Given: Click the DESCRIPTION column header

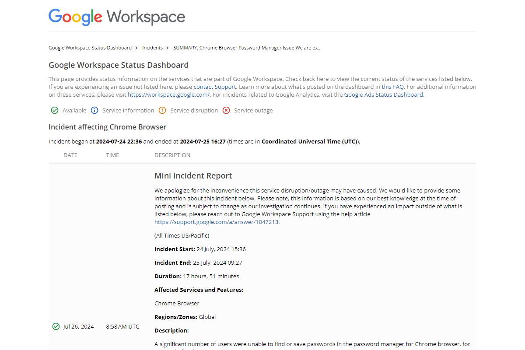Looking at the screenshot, I should [x=172, y=155].
